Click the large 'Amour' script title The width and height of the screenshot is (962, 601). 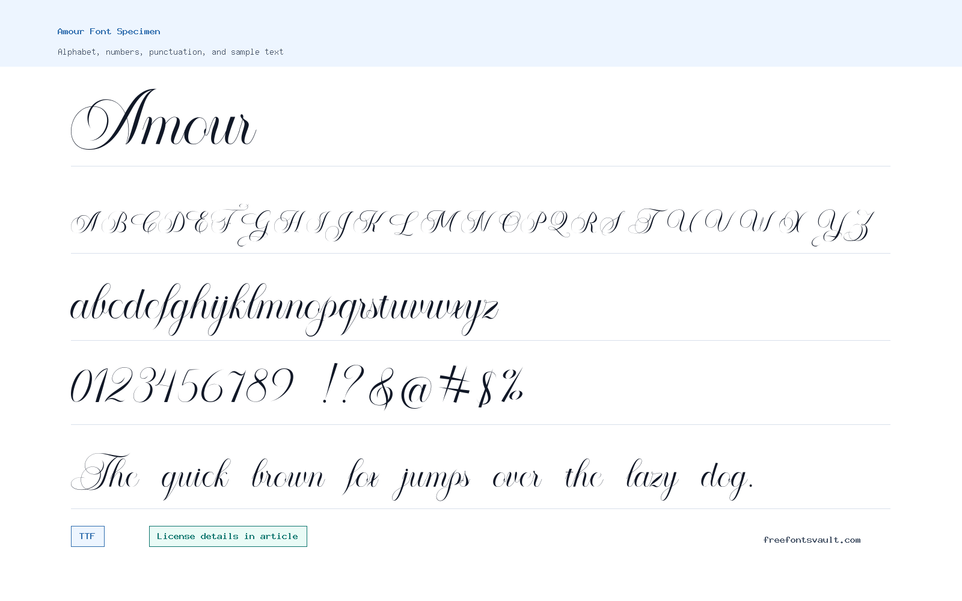(x=164, y=119)
